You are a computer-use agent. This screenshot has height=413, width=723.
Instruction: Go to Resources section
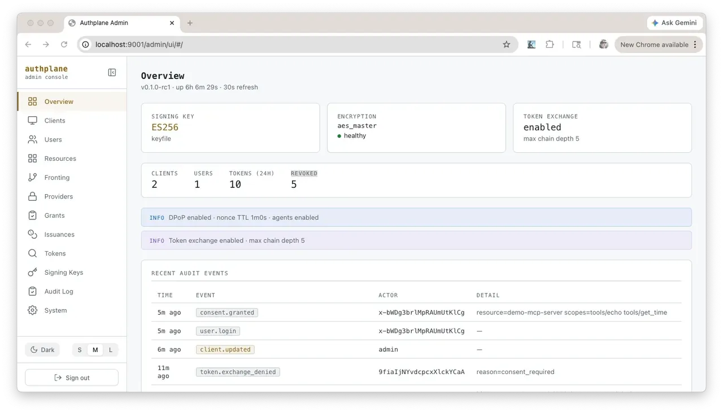point(72,159)
